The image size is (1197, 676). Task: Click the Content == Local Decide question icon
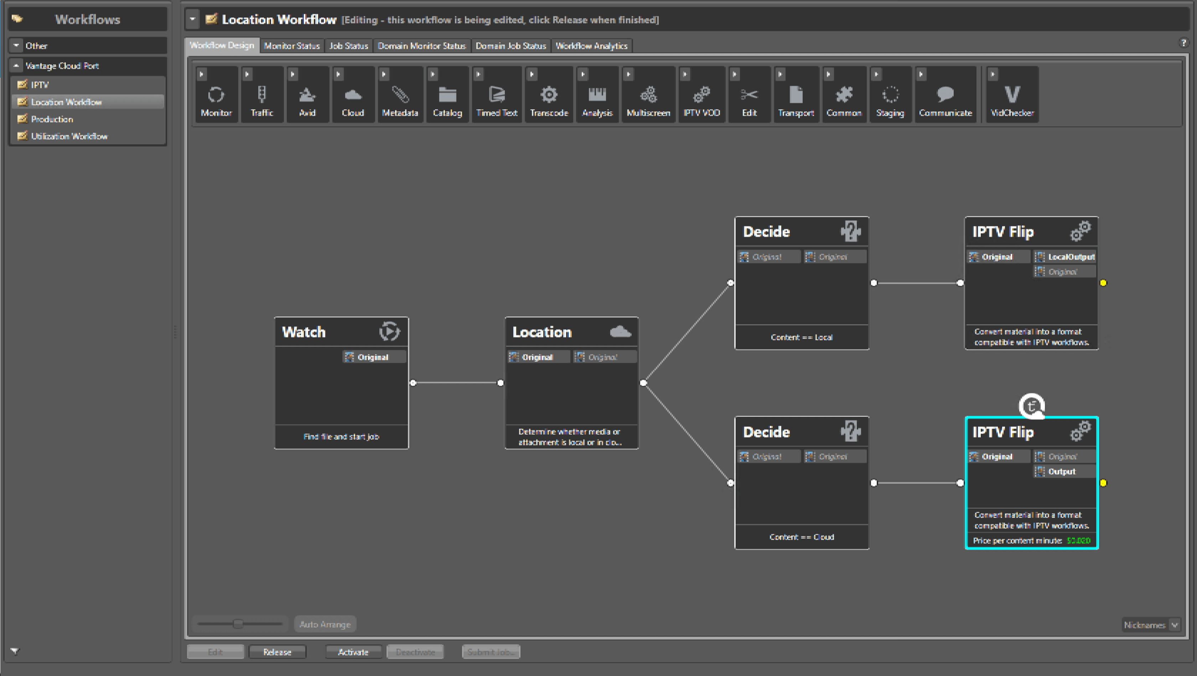pos(851,231)
